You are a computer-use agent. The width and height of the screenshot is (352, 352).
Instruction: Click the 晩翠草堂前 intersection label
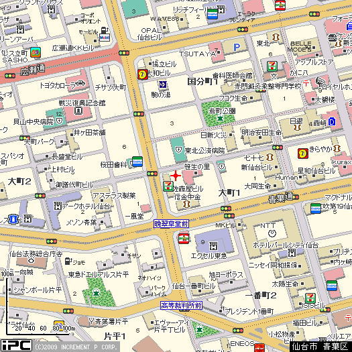[171, 224]
